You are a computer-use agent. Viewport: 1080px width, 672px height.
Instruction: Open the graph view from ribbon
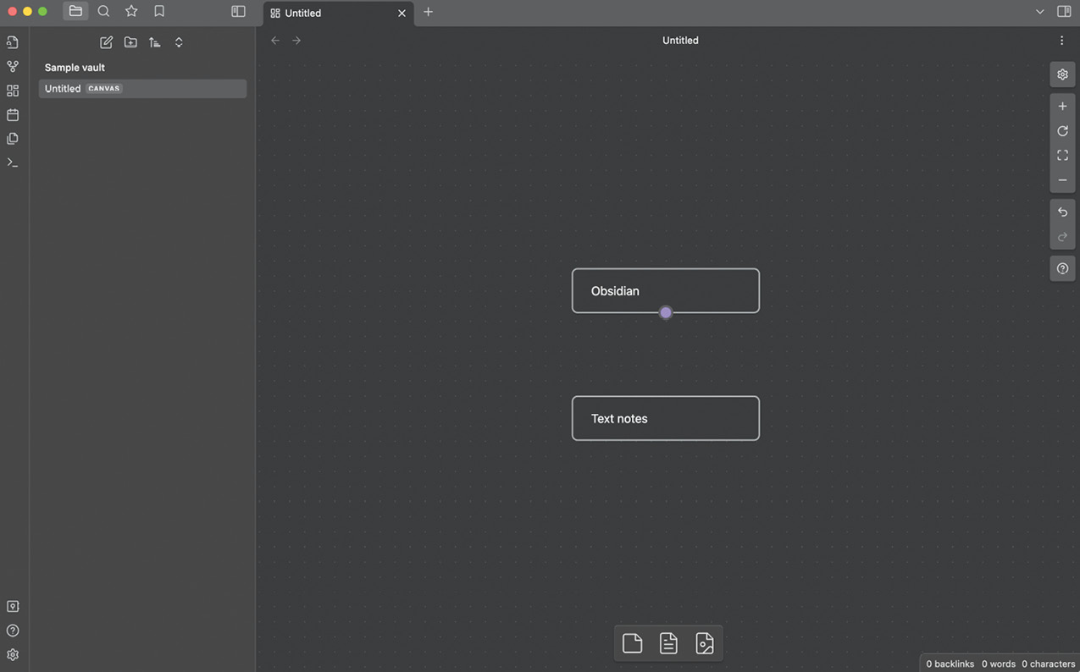(x=13, y=66)
